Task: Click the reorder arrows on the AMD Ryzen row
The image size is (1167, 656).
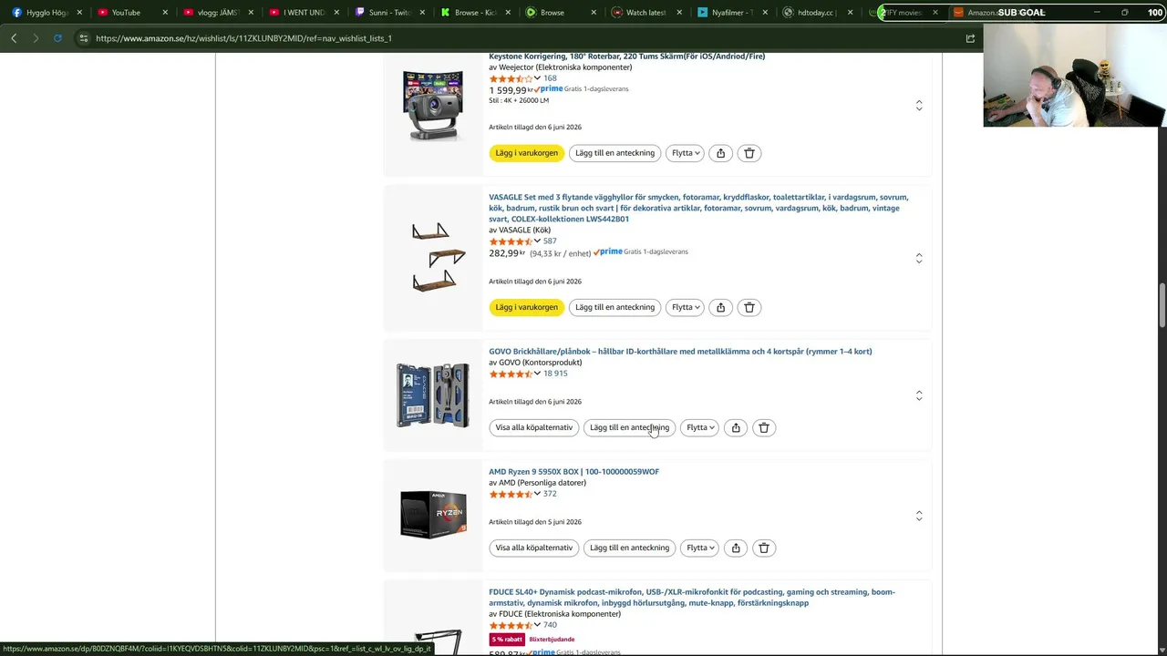Action: tap(919, 516)
